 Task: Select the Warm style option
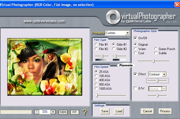(x=136, y=49)
